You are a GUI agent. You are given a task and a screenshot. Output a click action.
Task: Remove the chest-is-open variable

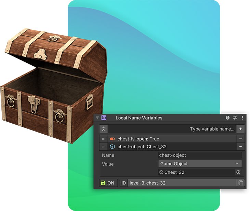(x=240, y=139)
